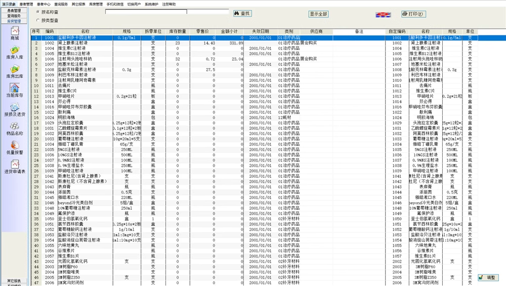
Task: Click the 供应商 column header
Action: (316, 32)
